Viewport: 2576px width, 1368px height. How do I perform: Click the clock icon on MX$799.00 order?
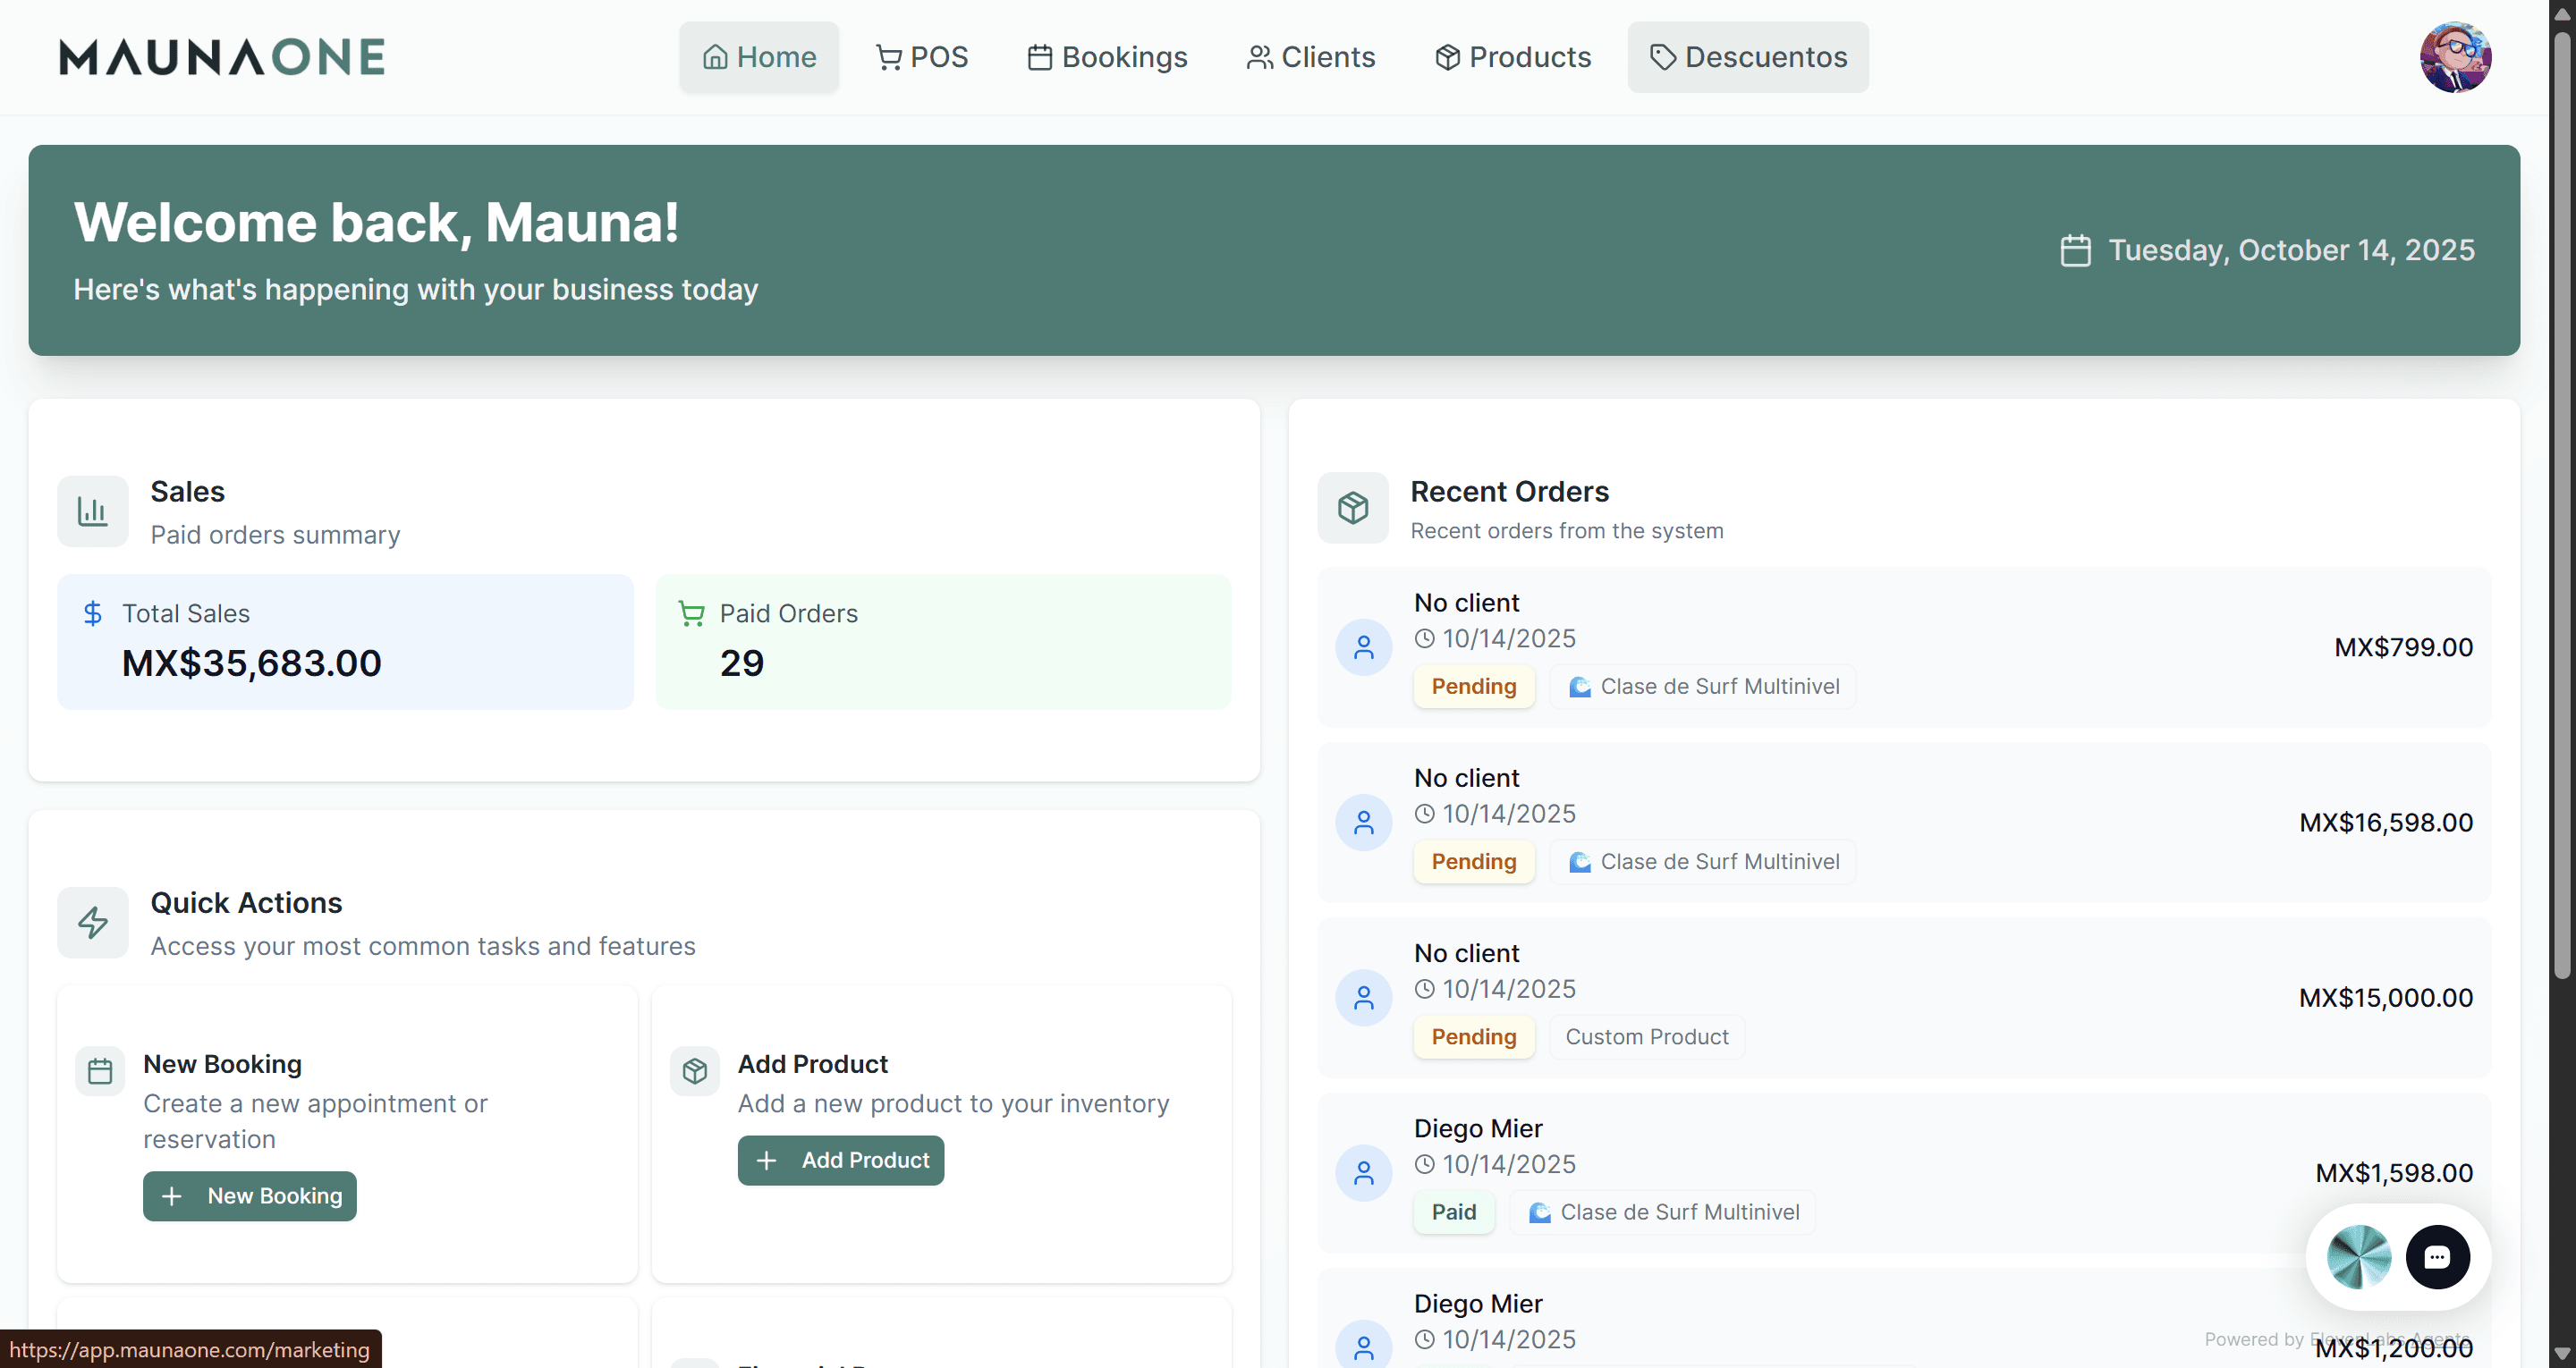[x=1425, y=638]
